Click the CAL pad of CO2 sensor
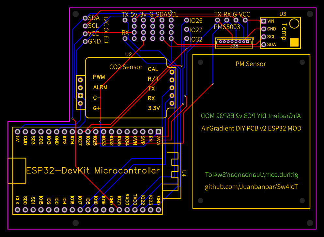324x237 pixels. click(x=172, y=72)
